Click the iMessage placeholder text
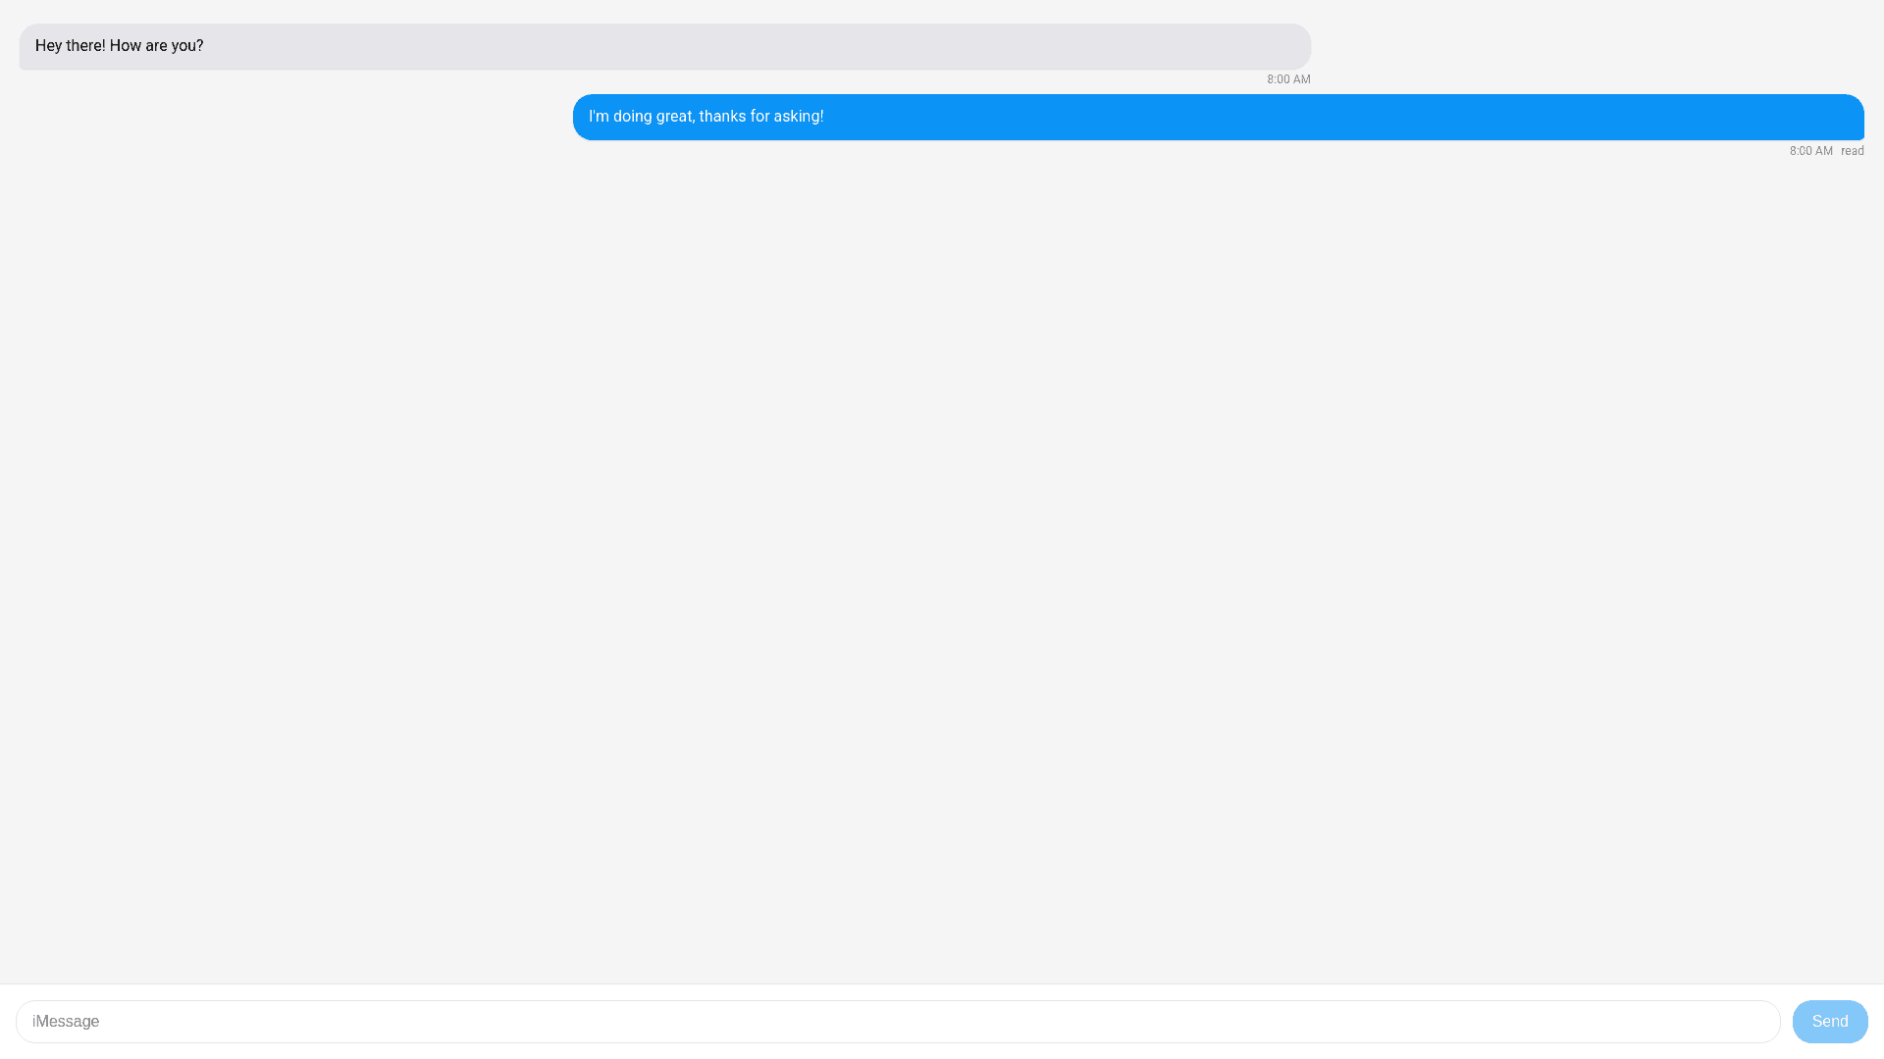Viewport: 1884px width, 1059px height. [65, 1021]
